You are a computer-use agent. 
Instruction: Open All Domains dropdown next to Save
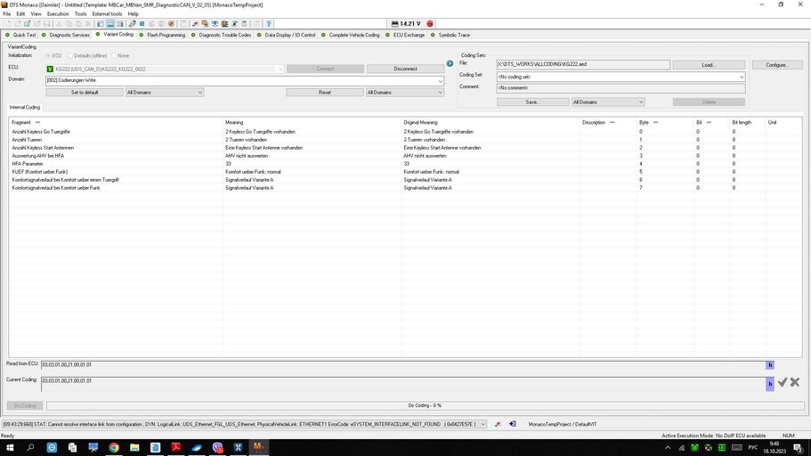coord(608,102)
